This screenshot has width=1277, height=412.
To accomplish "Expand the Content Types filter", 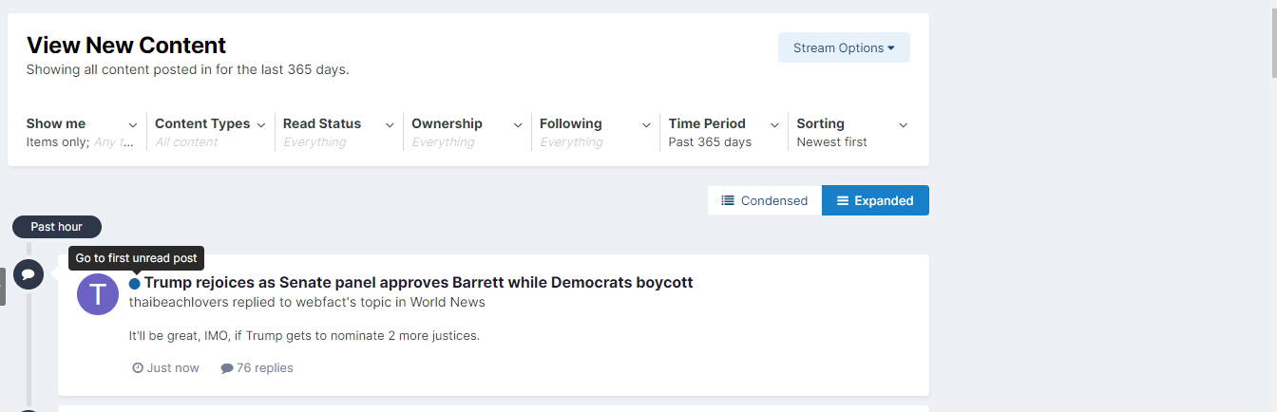I will pos(210,132).
